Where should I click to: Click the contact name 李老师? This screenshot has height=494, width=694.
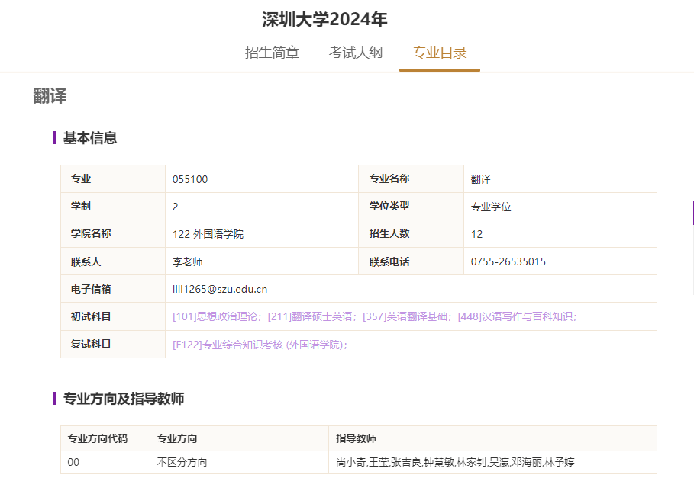pyautogui.click(x=188, y=262)
